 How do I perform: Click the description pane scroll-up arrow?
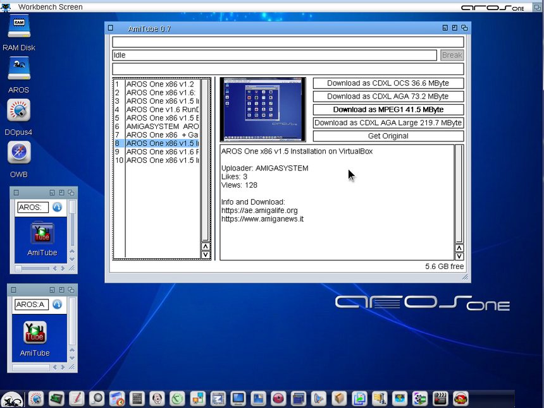tap(459, 248)
